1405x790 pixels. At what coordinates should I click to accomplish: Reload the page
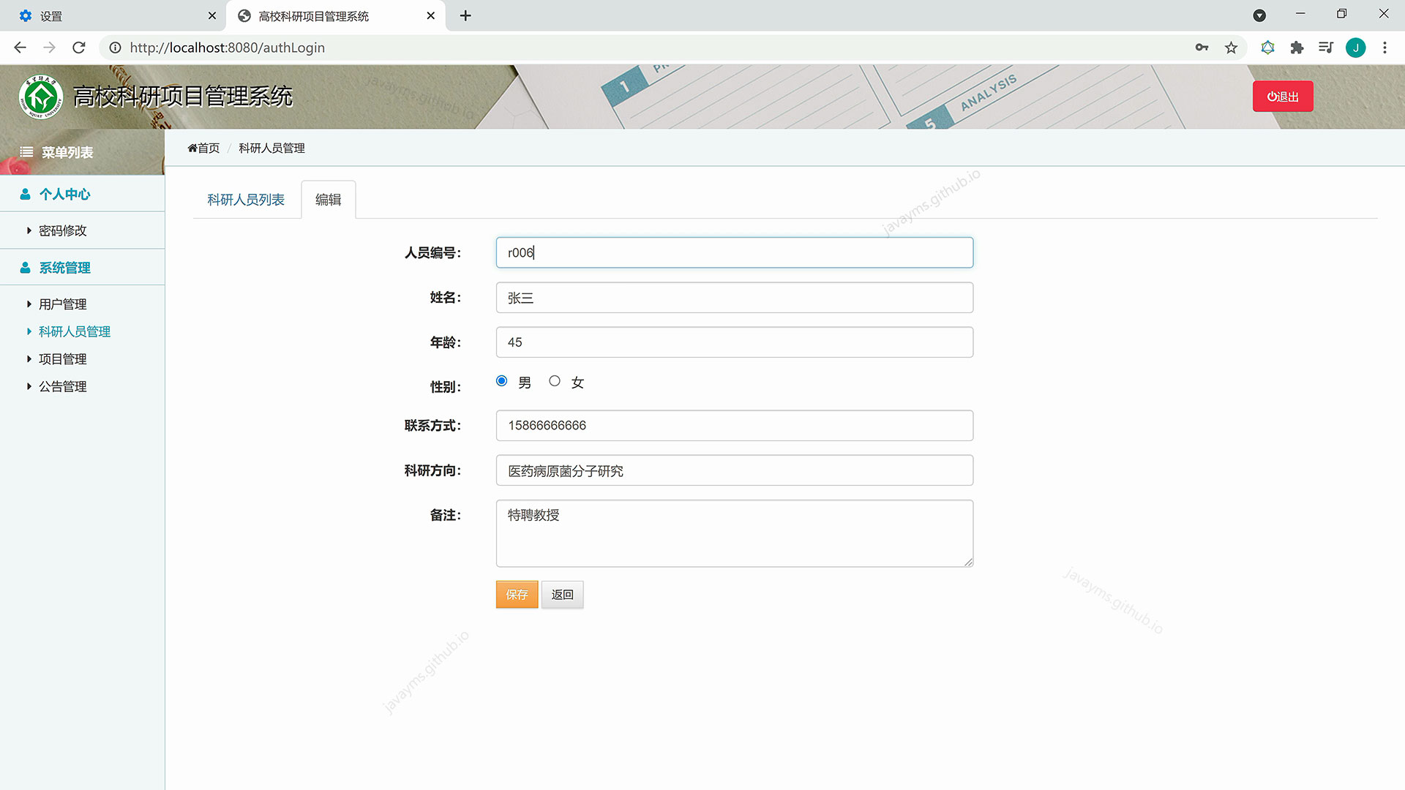79,48
